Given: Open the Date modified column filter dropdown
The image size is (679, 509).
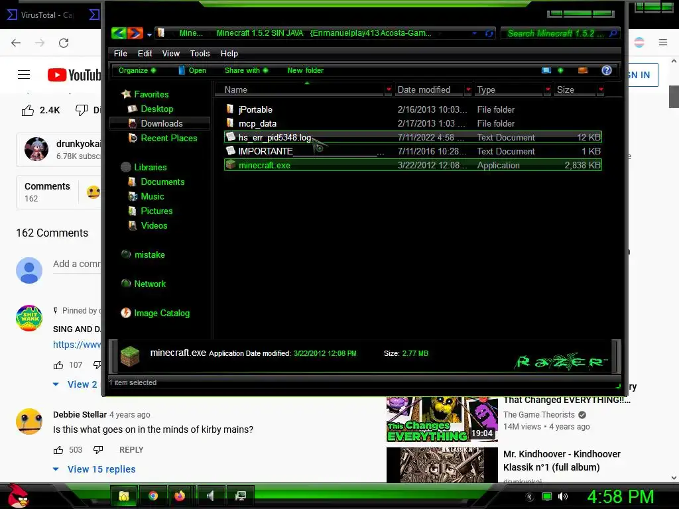Looking at the screenshot, I should (x=468, y=89).
